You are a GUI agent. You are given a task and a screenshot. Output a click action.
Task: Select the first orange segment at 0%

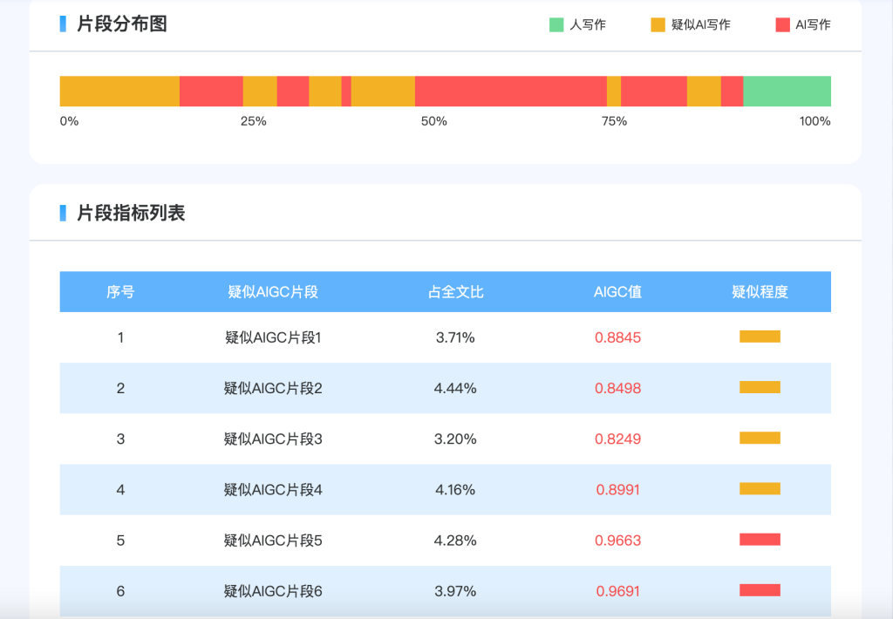click(119, 92)
